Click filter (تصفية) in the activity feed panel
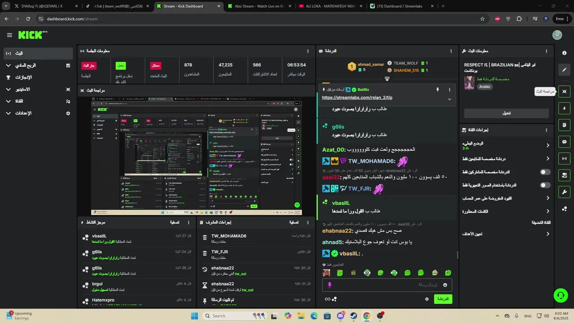The image size is (574, 323). [175, 222]
